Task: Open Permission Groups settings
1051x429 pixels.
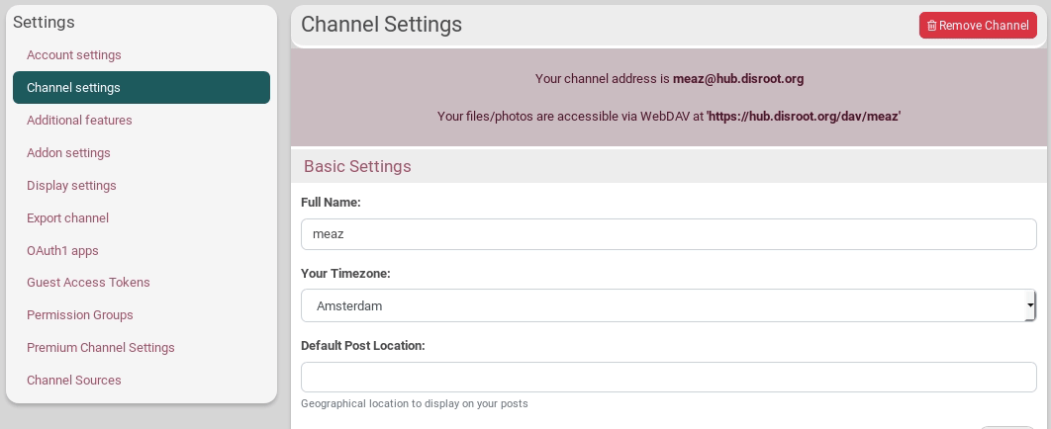Action: [80, 315]
